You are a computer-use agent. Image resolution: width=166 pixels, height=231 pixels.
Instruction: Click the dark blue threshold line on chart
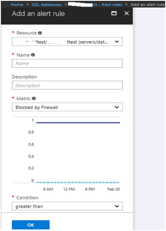[78, 122]
